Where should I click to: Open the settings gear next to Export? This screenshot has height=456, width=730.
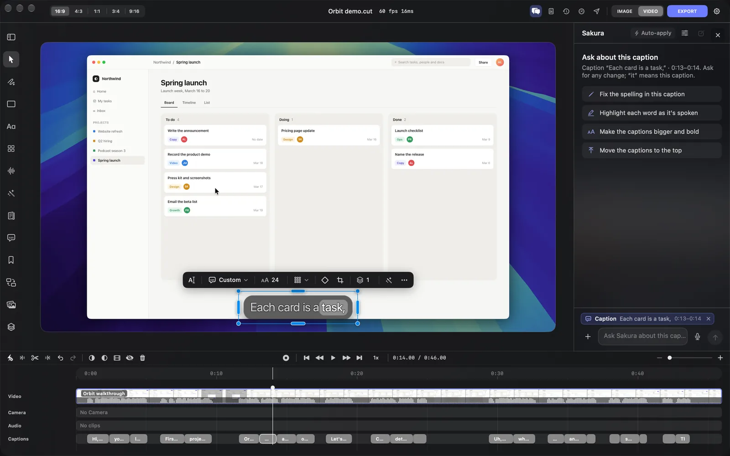(717, 11)
